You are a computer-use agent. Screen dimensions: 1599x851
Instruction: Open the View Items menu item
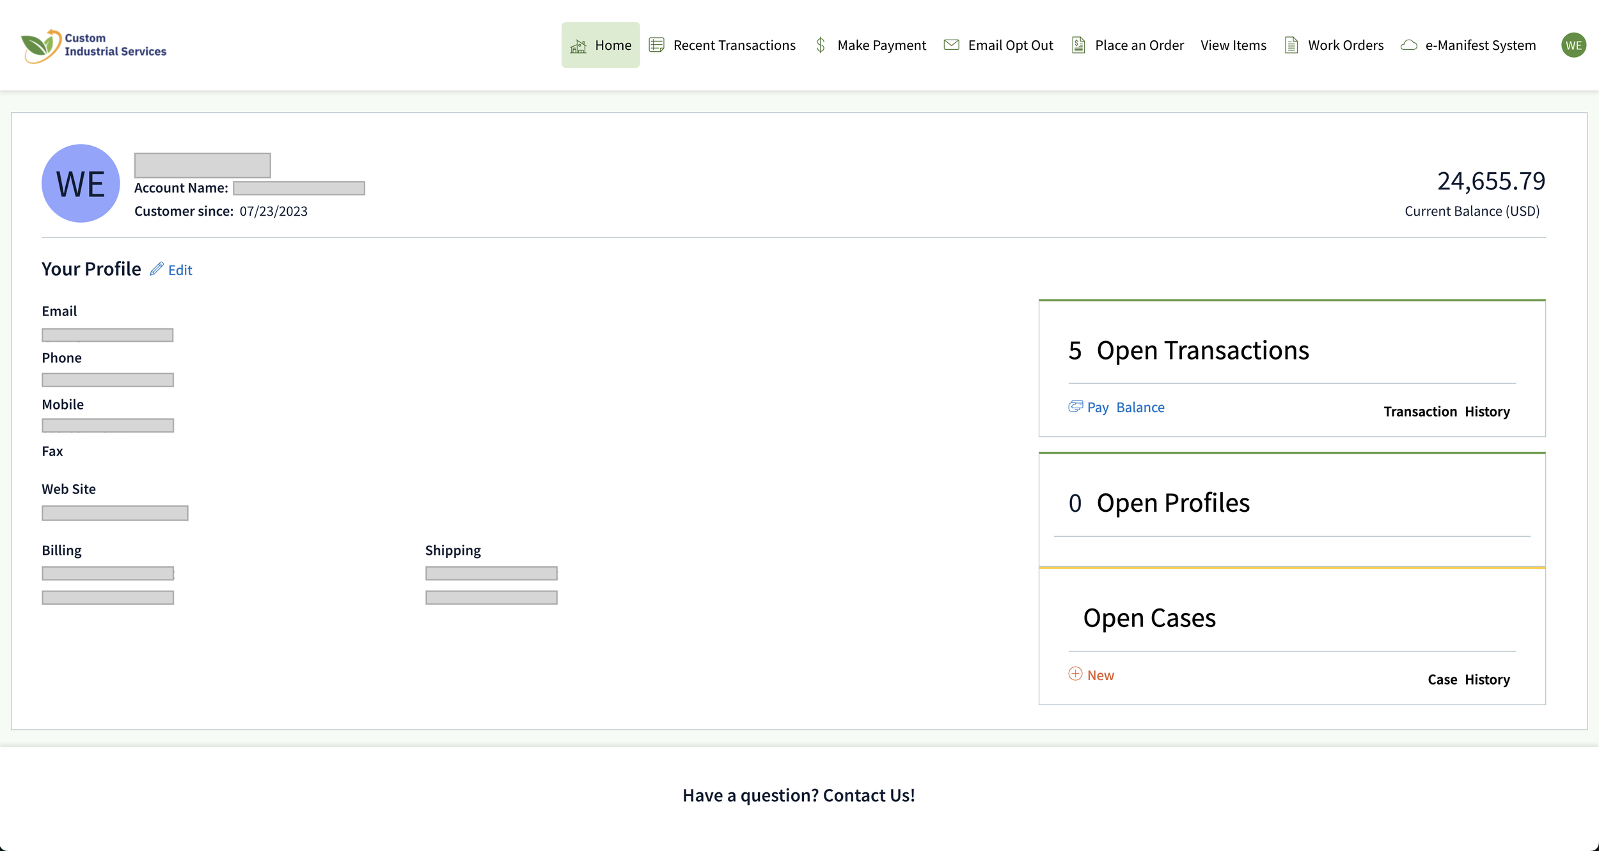1233,45
